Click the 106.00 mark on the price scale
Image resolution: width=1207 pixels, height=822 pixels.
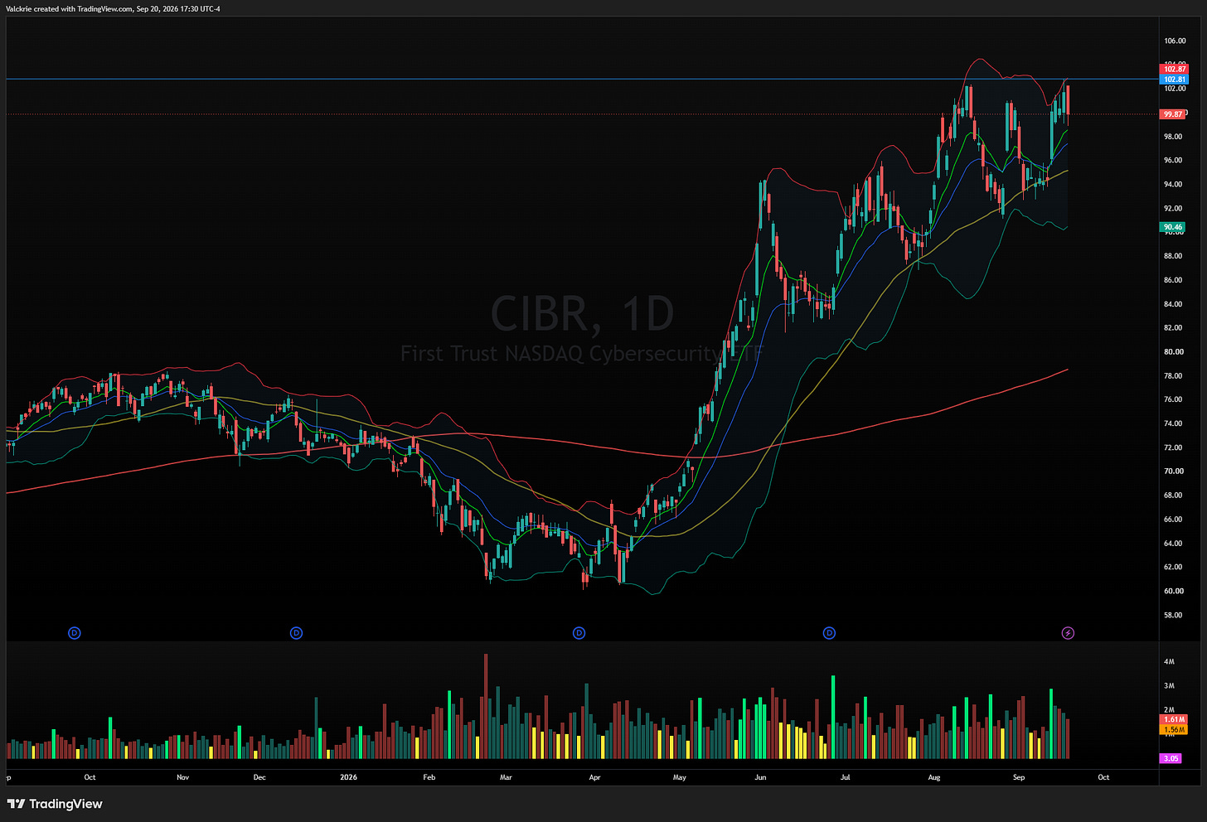tap(1175, 41)
